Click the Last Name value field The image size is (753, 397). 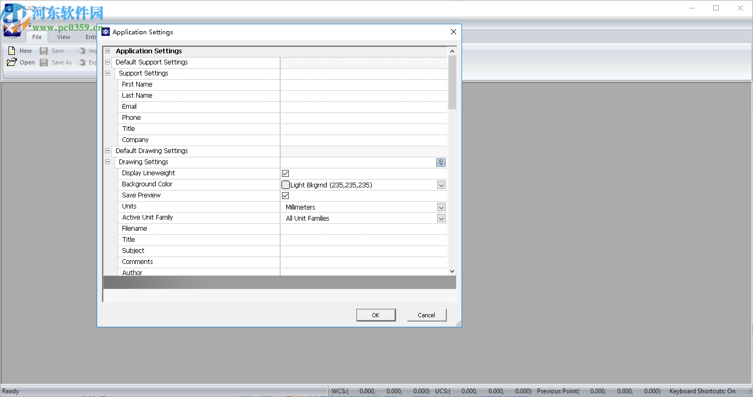coord(363,96)
